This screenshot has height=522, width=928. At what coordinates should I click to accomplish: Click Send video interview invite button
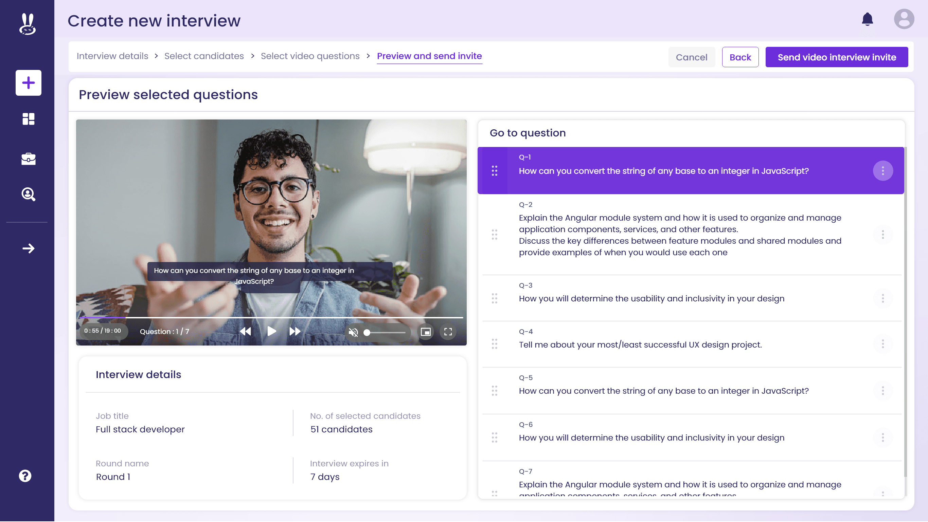(x=837, y=57)
